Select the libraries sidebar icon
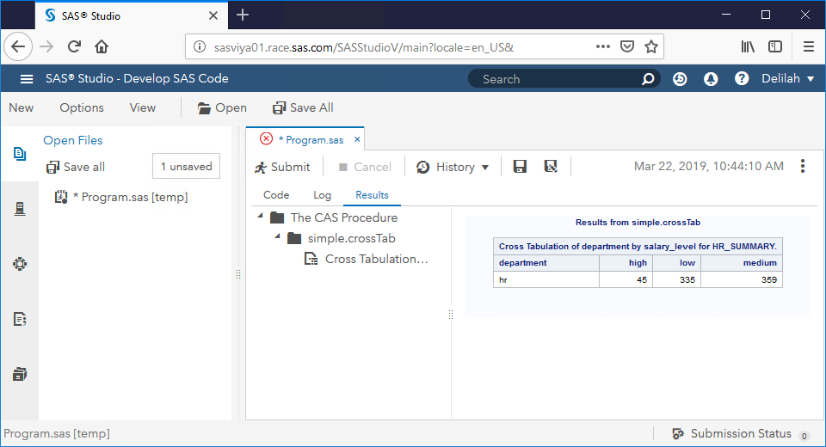 click(x=20, y=374)
